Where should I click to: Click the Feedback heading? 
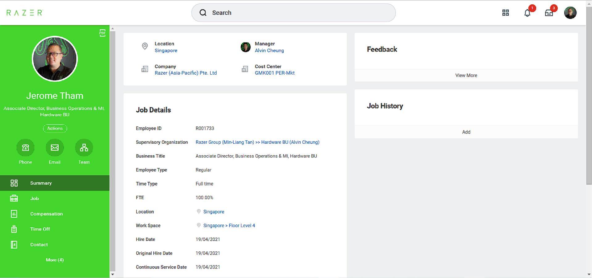tap(382, 49)
